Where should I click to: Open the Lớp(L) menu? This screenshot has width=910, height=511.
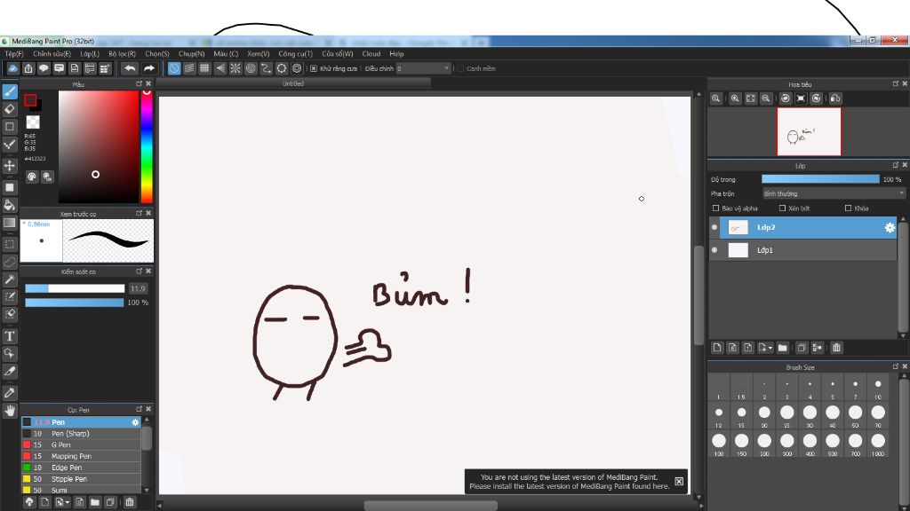(90, 54)
